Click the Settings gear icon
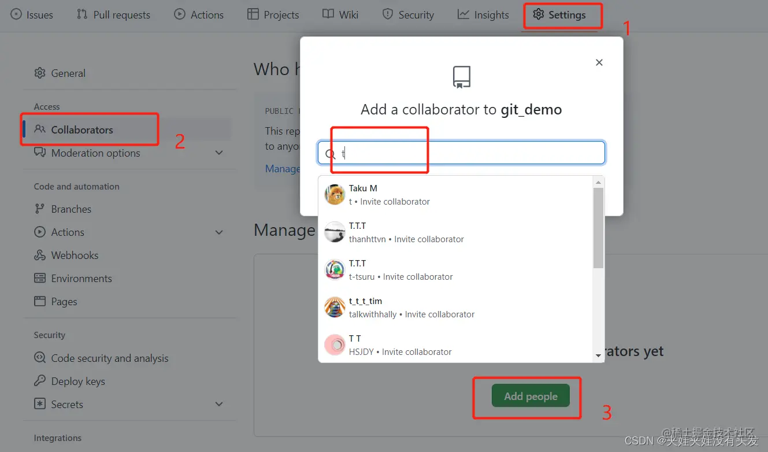Screen dimensions: 768x452 [x=538, y=14]
